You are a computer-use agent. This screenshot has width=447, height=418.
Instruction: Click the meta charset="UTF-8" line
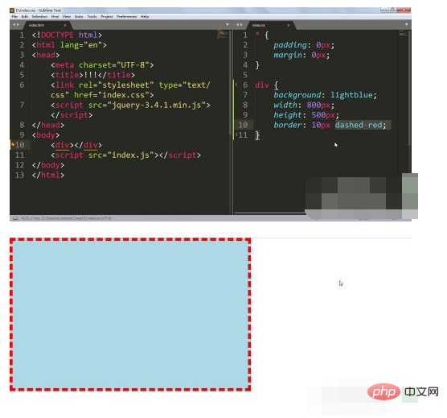pos(102,65)
